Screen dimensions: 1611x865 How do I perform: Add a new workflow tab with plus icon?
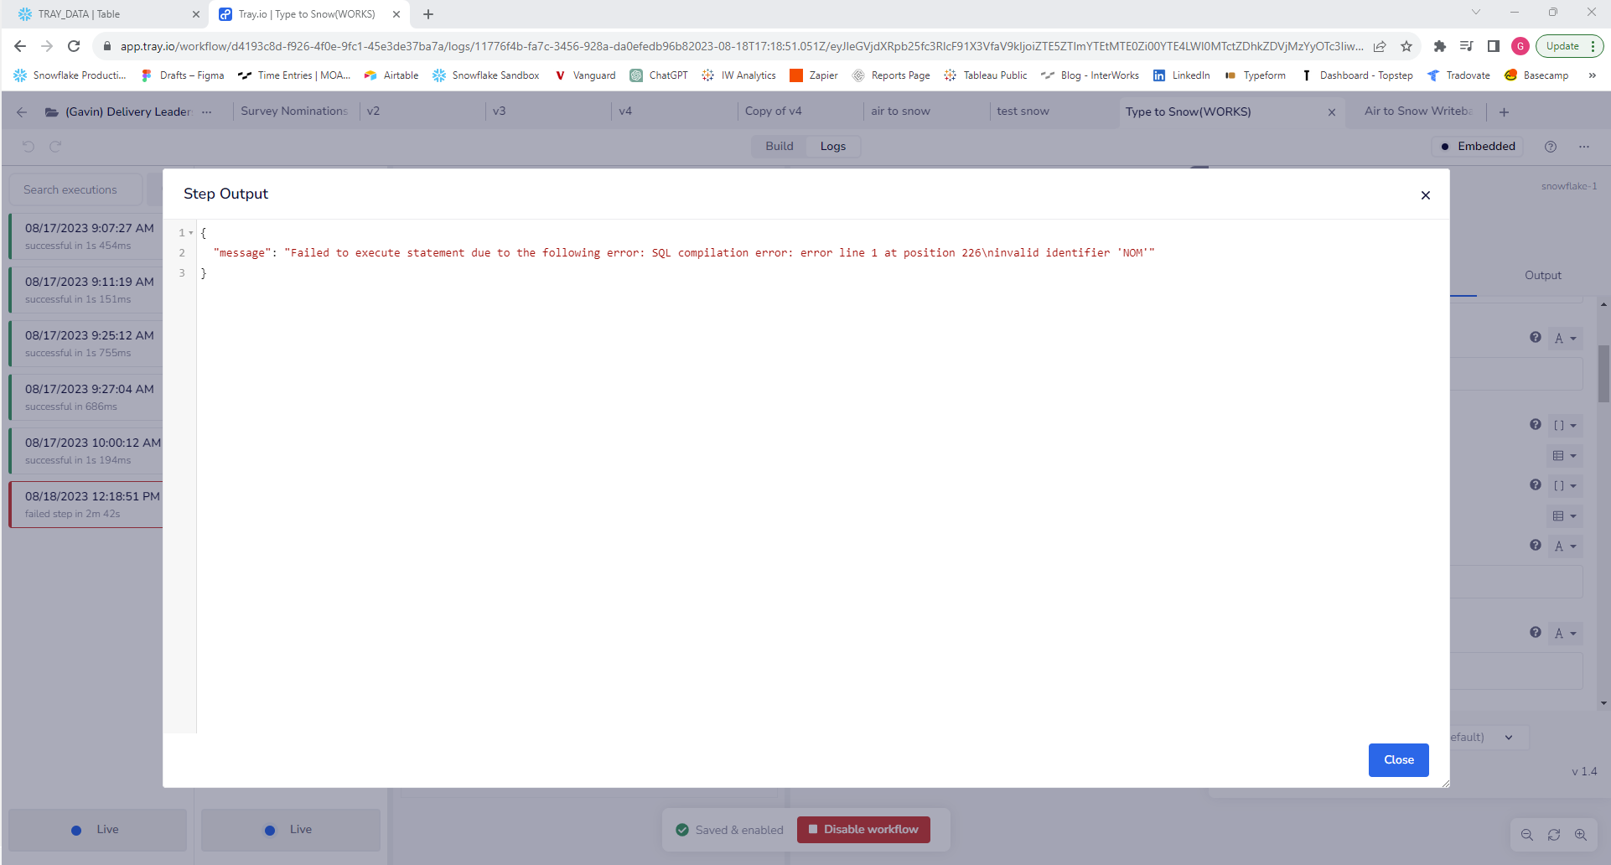pos(1504,112)
